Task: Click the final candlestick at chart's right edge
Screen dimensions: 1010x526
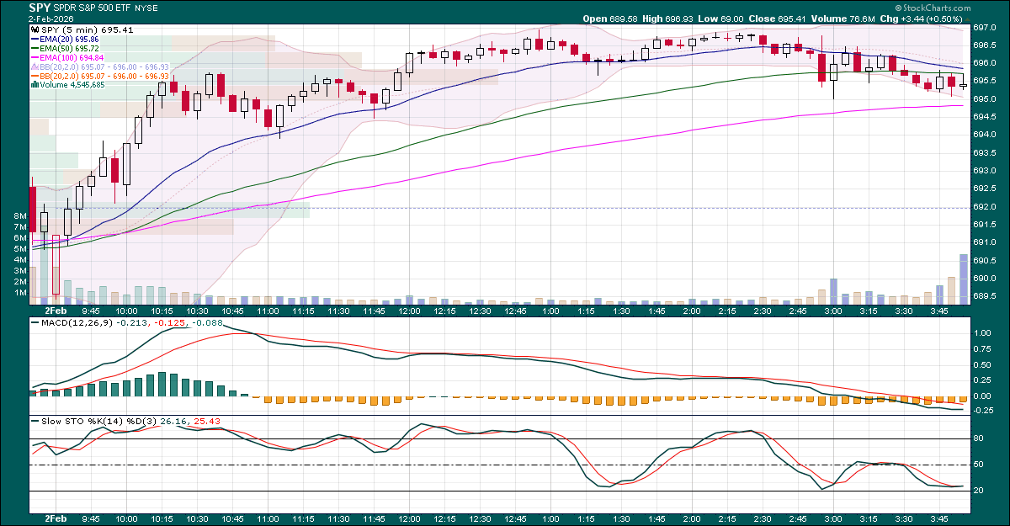Action: click(964, 83)
